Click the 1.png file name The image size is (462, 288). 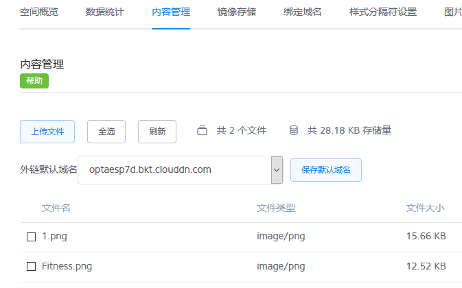[x=54, y=237]
